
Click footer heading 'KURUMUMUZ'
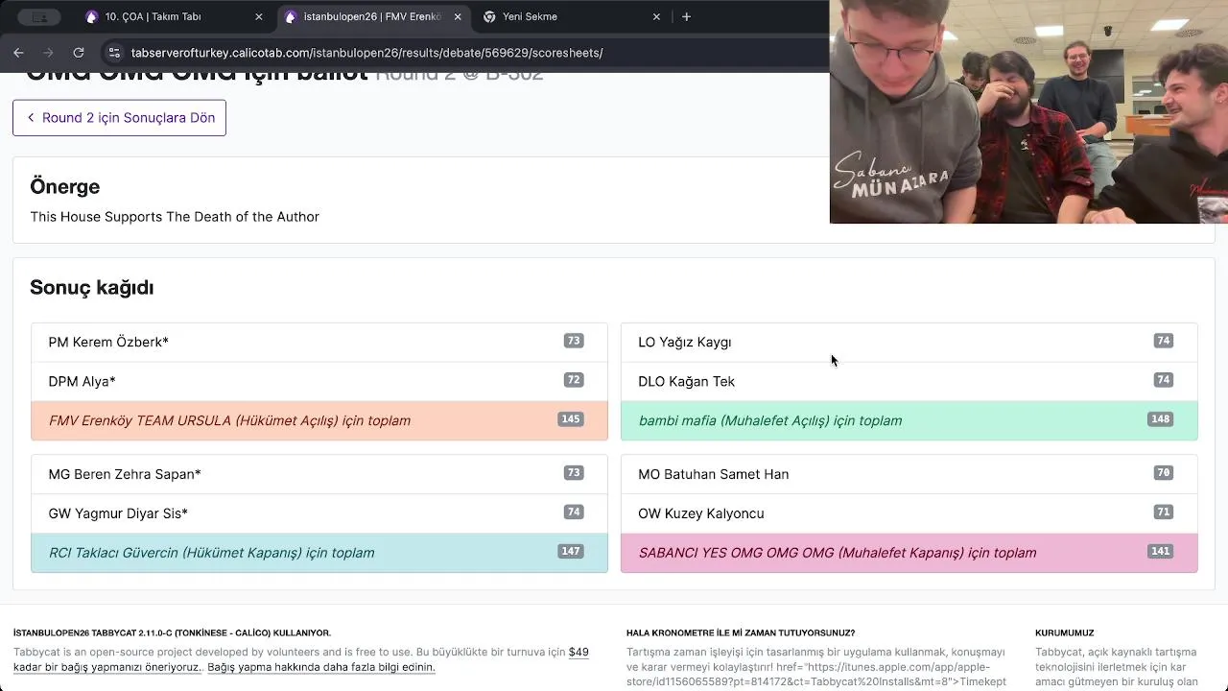[x=1065, y=633]
